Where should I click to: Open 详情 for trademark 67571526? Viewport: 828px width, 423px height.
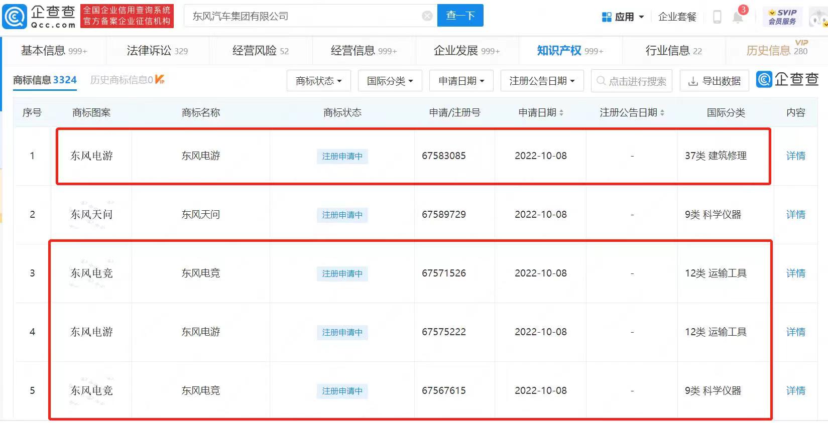[796, 273]
